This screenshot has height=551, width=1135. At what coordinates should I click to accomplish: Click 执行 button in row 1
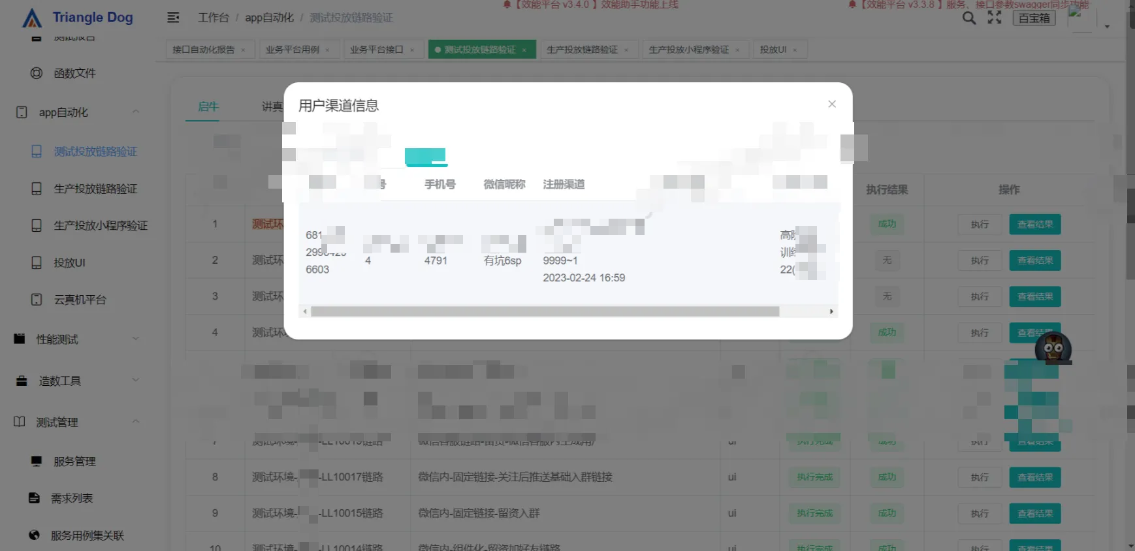click(x=980, y=225)
